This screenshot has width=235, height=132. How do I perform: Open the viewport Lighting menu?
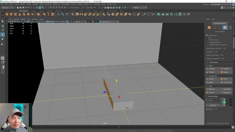23,19
